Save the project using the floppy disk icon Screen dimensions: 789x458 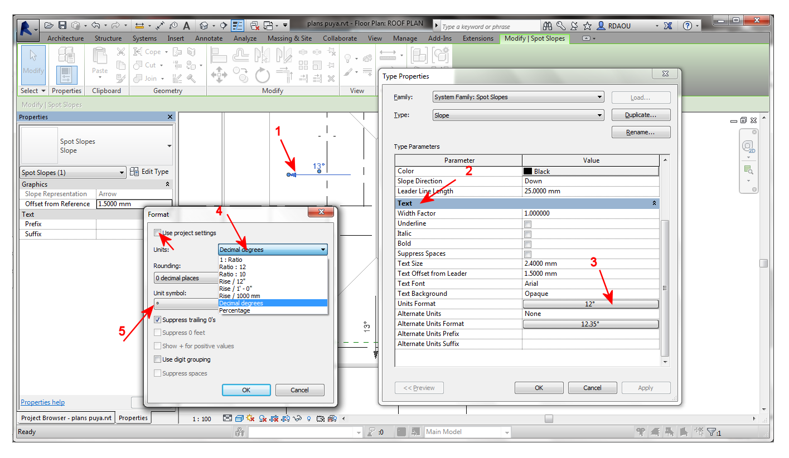(x=62, y=26)
